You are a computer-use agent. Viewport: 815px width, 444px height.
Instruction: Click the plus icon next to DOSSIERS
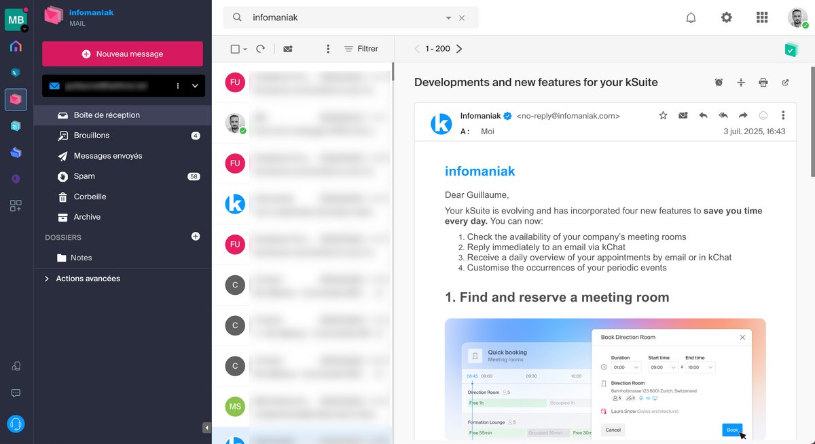196,237
